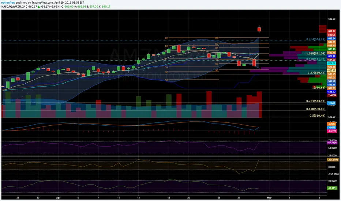The image size is (341, 201).
Task: Click the blue 649.84 price label
Action: 331,38
